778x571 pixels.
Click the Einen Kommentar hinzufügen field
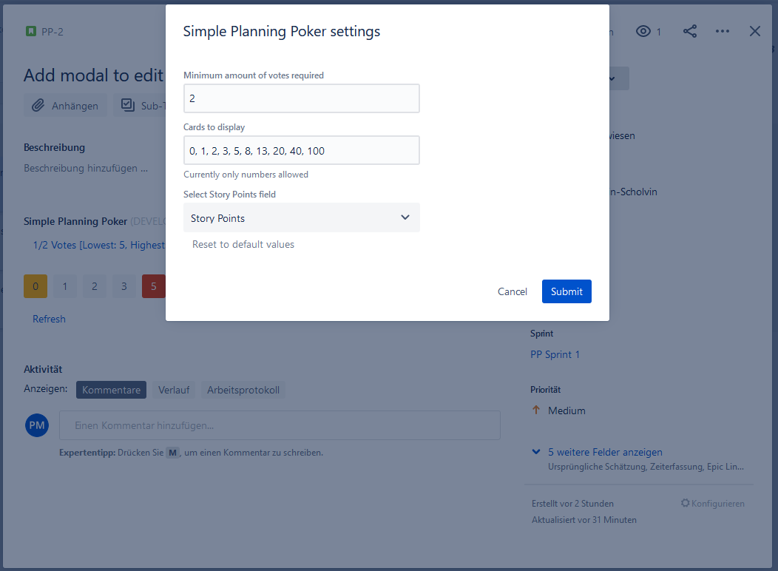tap(280, 425)
